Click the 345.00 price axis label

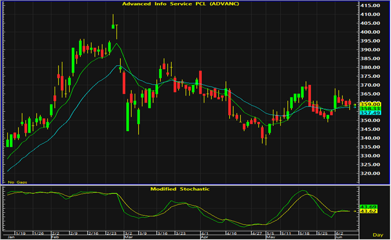[370, 129]
